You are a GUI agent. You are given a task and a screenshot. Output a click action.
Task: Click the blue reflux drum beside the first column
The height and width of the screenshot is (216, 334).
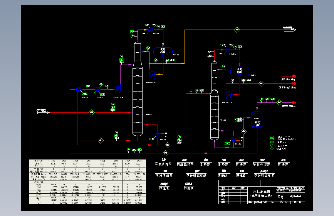163,52
